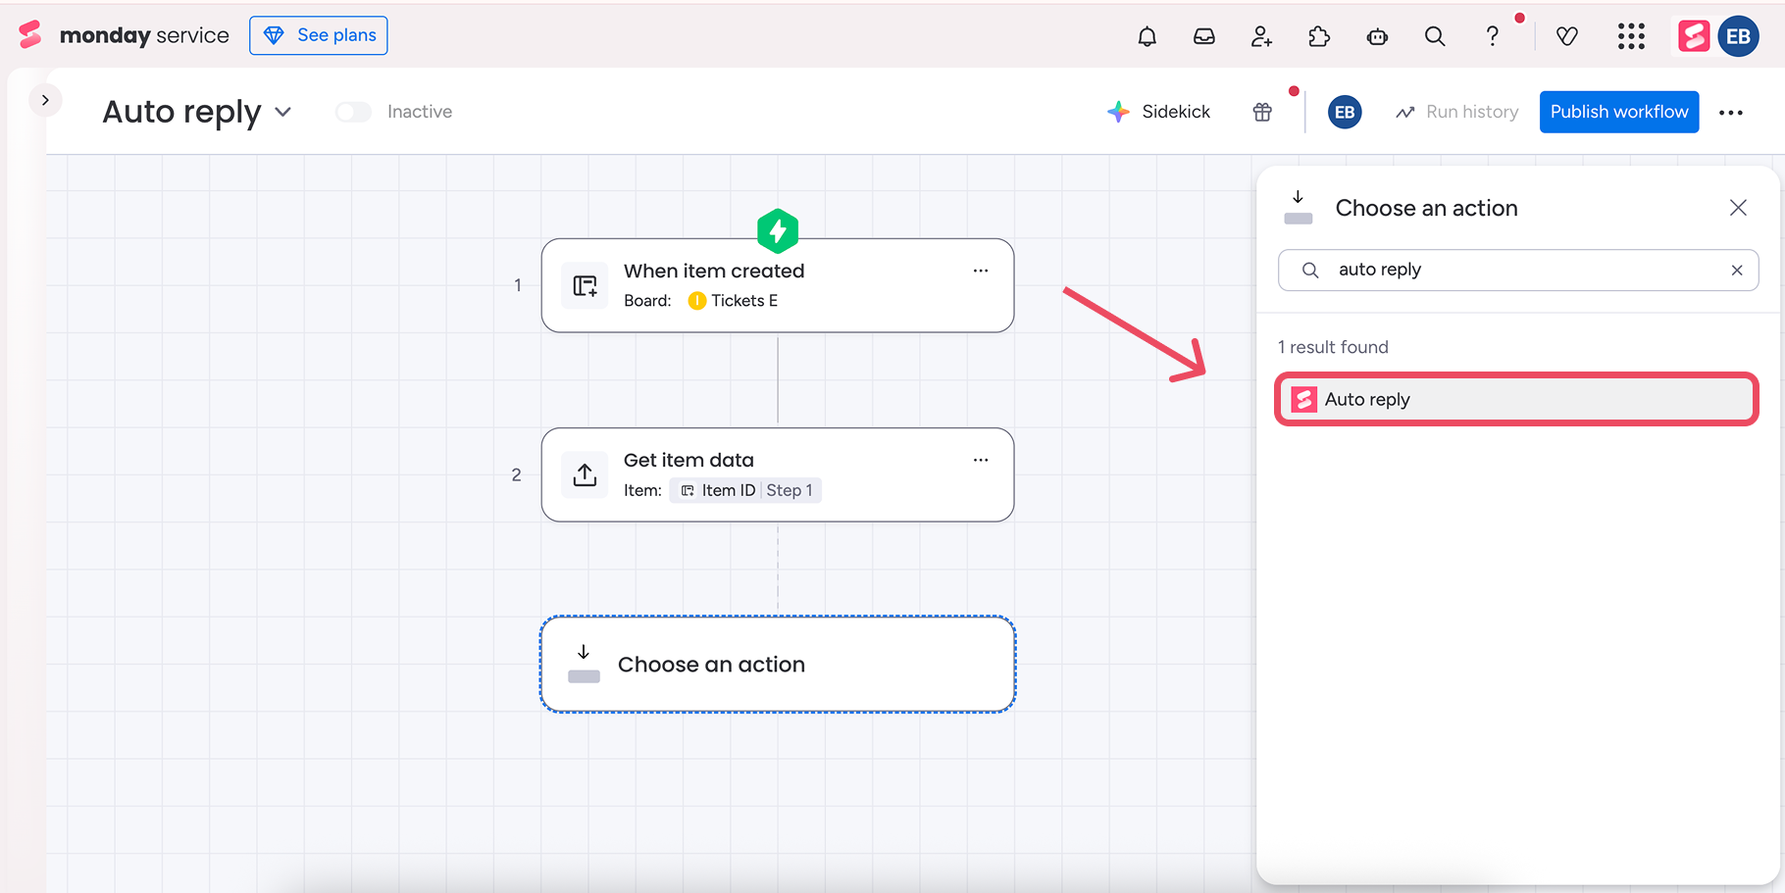Click the monday service product icon beside avatar

pyautogui.click(x=1694, y=36)
